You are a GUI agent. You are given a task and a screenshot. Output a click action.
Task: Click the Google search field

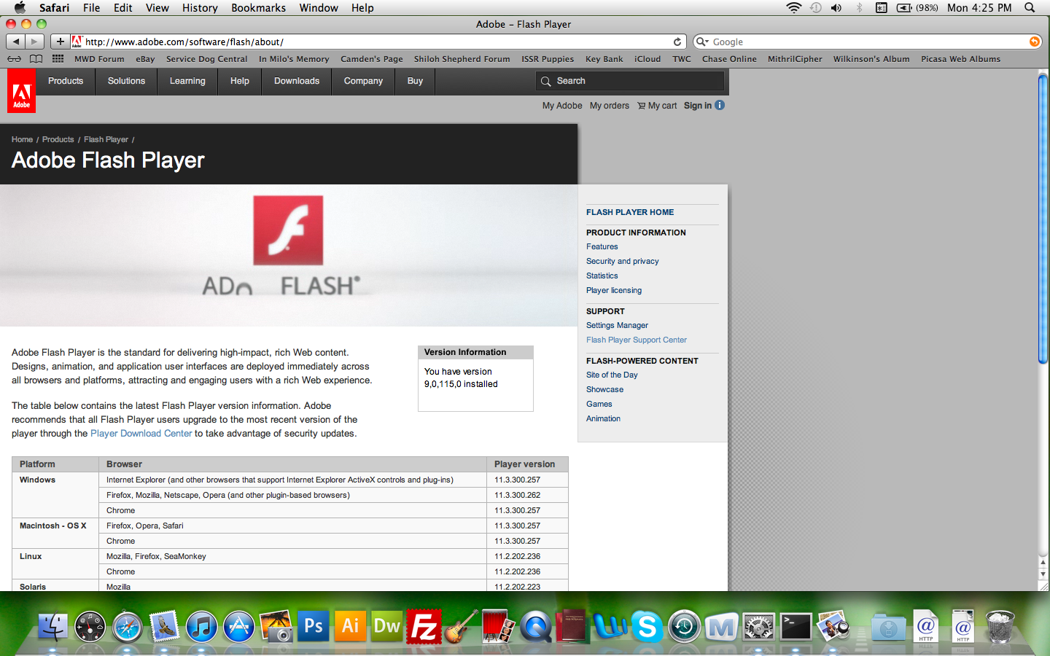[x=867, y=42]
